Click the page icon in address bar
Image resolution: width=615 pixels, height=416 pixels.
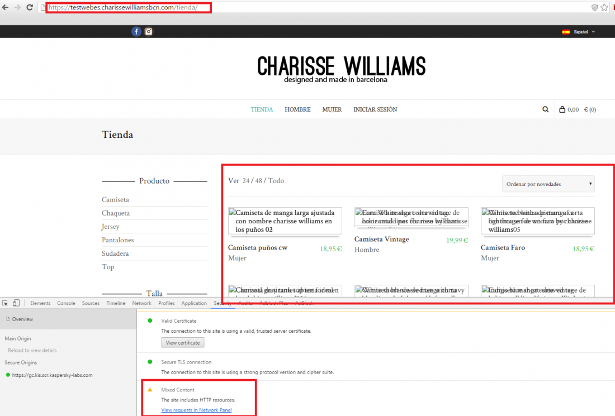(x=43, y=7)
